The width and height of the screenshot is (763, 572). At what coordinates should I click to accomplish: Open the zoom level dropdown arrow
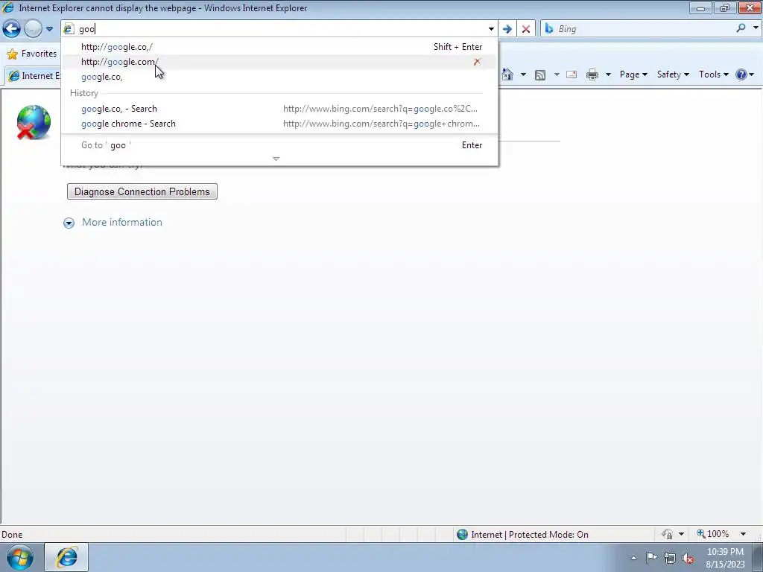743,534
